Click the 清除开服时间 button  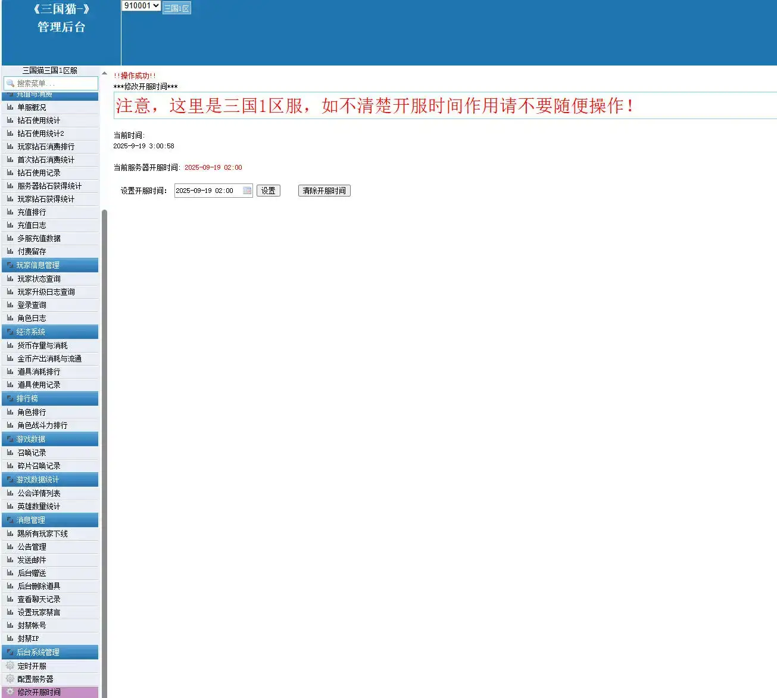pyautogui.click(x=324, y=191)
